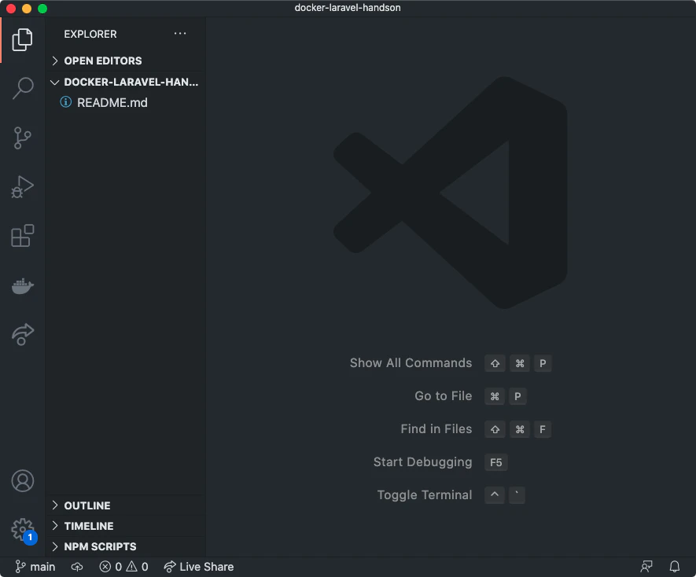Click the sync changes icon in status bar
Viewport: 696px width, 577px height.
pos(75,566)
